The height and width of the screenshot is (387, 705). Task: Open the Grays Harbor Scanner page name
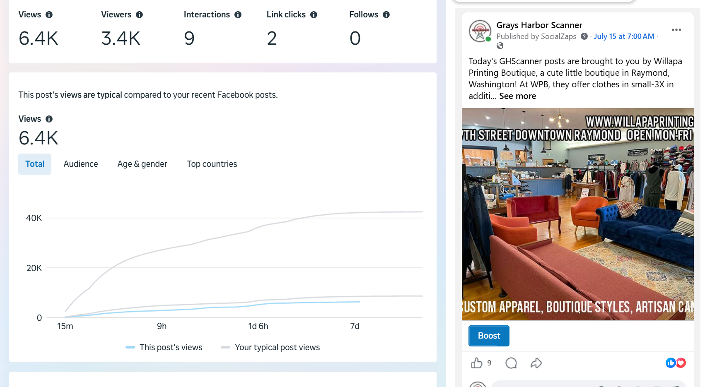tap(539, 25)
